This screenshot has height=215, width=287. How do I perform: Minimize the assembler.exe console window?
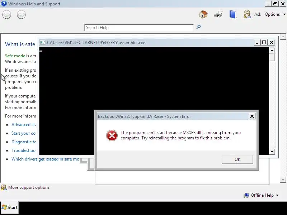pyautogui.click(x=257, y=43)
